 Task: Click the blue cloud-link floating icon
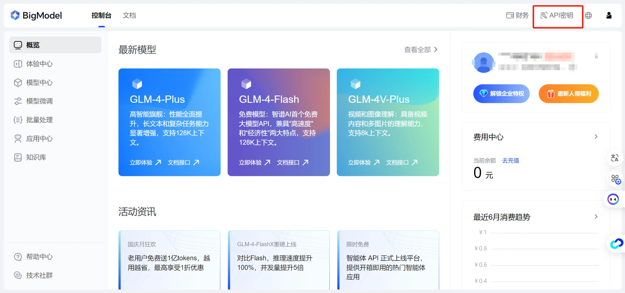pyautogui.click(x=617, y=243)
